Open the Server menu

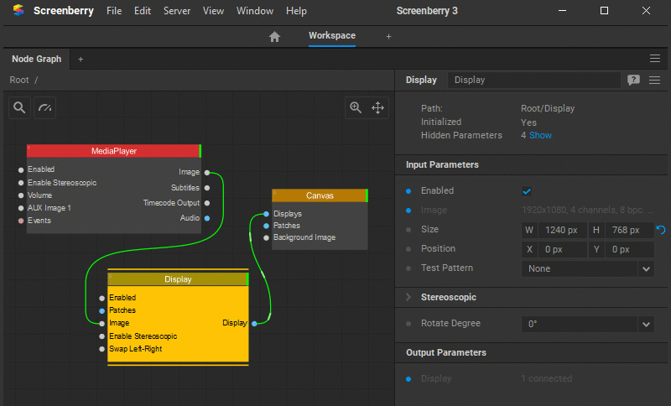177,11
